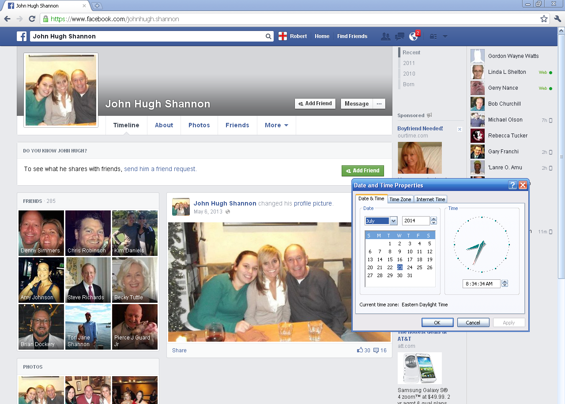Increase the year with the stepper arrow
The height and width of the screenshot is (404, 565).
(433, 218)
